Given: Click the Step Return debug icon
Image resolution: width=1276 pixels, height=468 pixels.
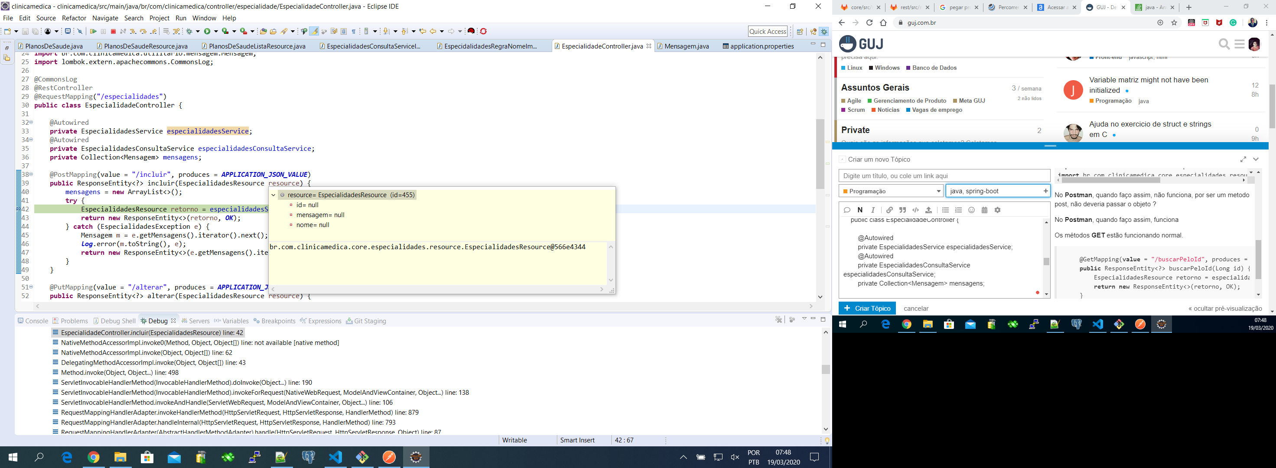Looking at the screenshot, I should tap(153, 31).
